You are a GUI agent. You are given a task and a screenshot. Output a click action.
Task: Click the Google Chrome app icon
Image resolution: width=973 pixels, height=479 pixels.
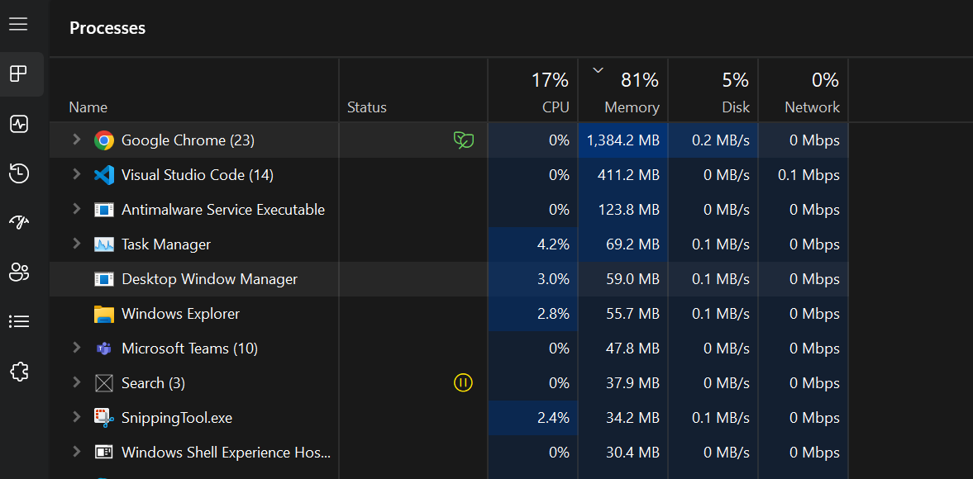(x=103, y=140)
